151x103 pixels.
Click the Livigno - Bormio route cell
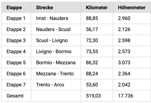pos(56,51)
